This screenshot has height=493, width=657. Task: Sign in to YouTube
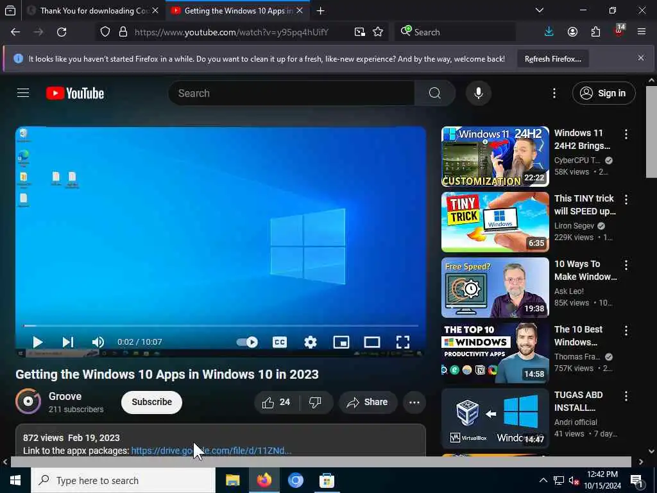(x=604, y=93)
